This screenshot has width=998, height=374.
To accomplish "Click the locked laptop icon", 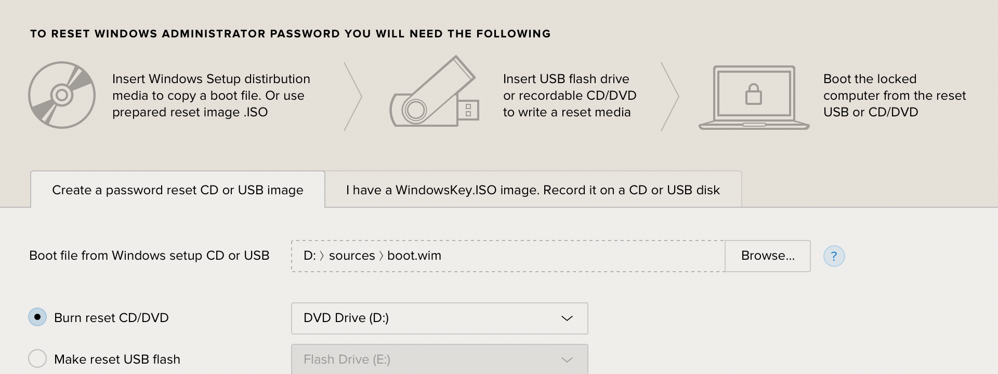I will click(x=754, y=97).
